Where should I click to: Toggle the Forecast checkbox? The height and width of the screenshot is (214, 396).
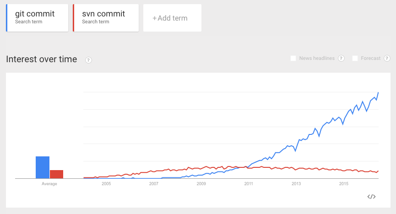355,59
